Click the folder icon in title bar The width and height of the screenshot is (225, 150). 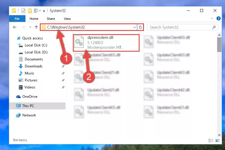14,11
